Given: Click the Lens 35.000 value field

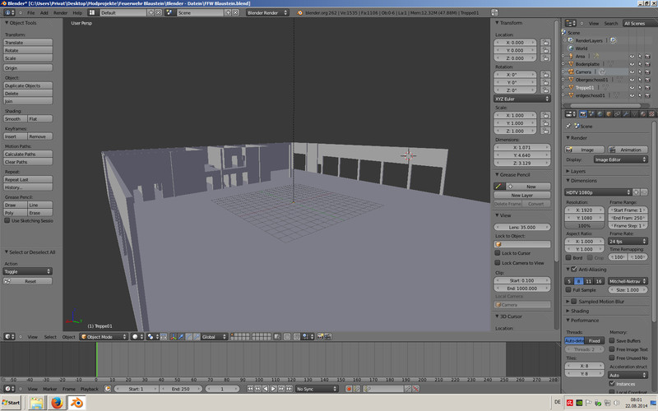Looking at the screenshot, I should 522,227.
